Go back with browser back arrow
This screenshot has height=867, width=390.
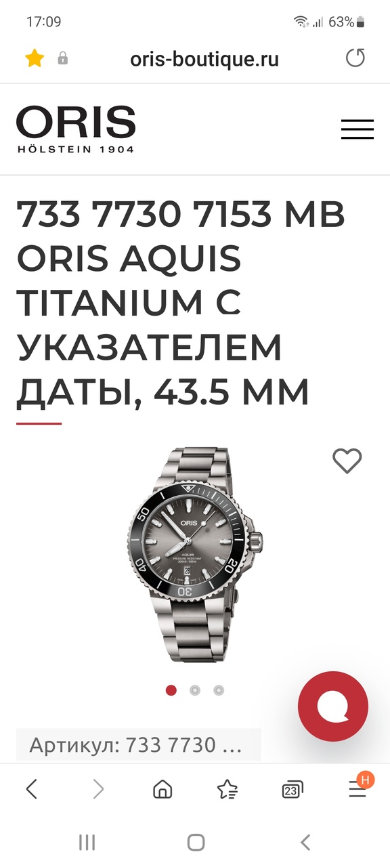coord(31,788)
